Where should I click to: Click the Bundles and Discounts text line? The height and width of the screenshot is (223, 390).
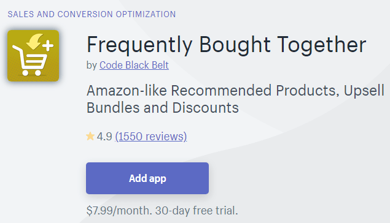click(163, 108)
